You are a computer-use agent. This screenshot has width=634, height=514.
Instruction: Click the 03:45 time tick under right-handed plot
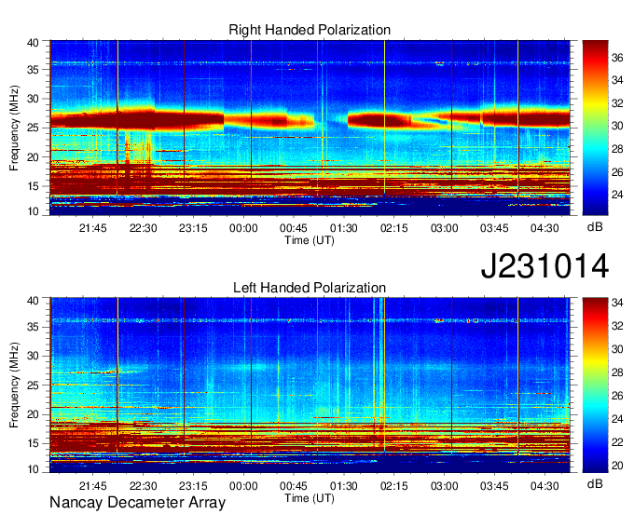click(x=494, y=228)
